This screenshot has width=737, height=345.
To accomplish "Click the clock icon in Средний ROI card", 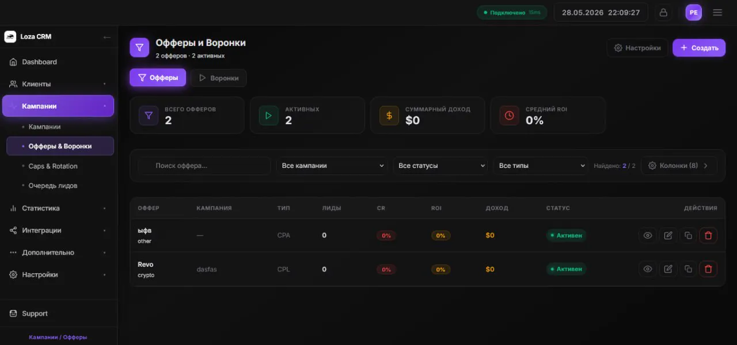I will pyautogui.click(x=510, y=116).
